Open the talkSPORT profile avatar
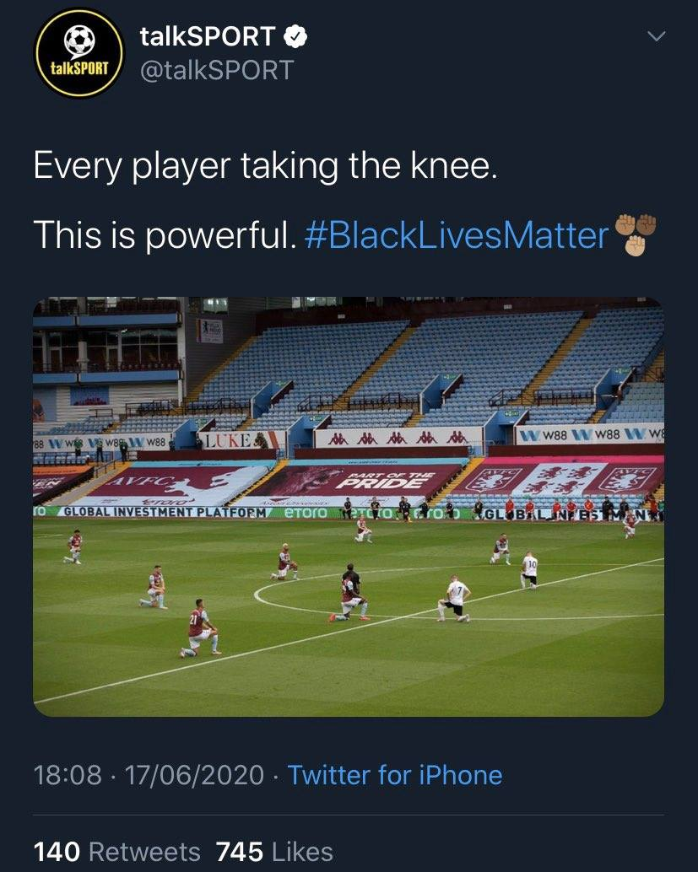The height and width of the screenshot is (872, 698). 79,53
